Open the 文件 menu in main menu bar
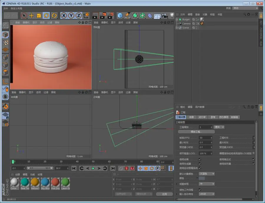 (x=6, y=9)
